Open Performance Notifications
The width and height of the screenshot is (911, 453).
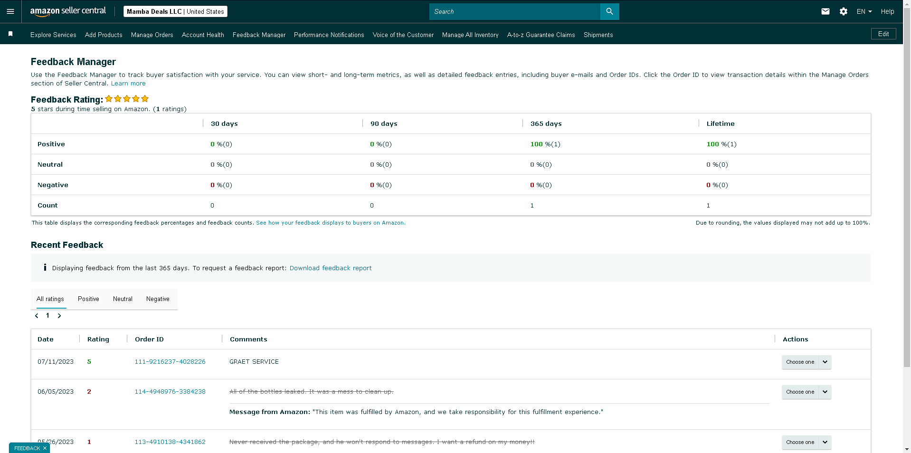coord(329,35)
